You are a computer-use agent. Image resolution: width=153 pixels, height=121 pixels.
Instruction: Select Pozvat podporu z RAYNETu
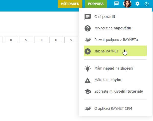coord(115,40)
